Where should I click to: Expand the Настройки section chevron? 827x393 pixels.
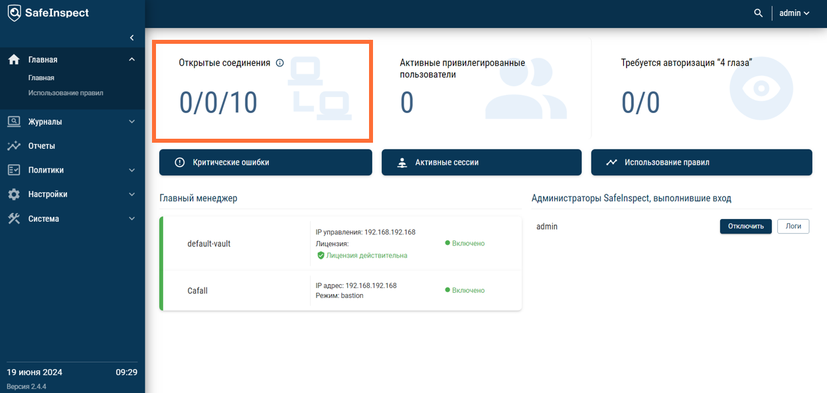131,195
